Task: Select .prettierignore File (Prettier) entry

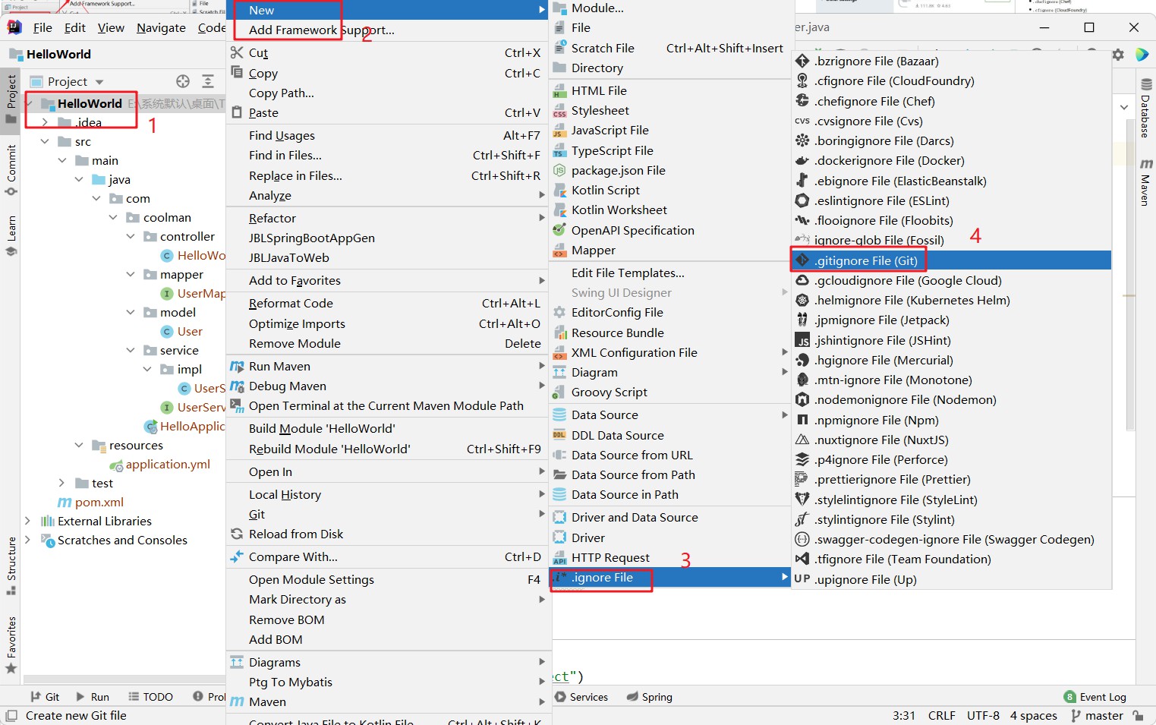Action: point(951,479)
